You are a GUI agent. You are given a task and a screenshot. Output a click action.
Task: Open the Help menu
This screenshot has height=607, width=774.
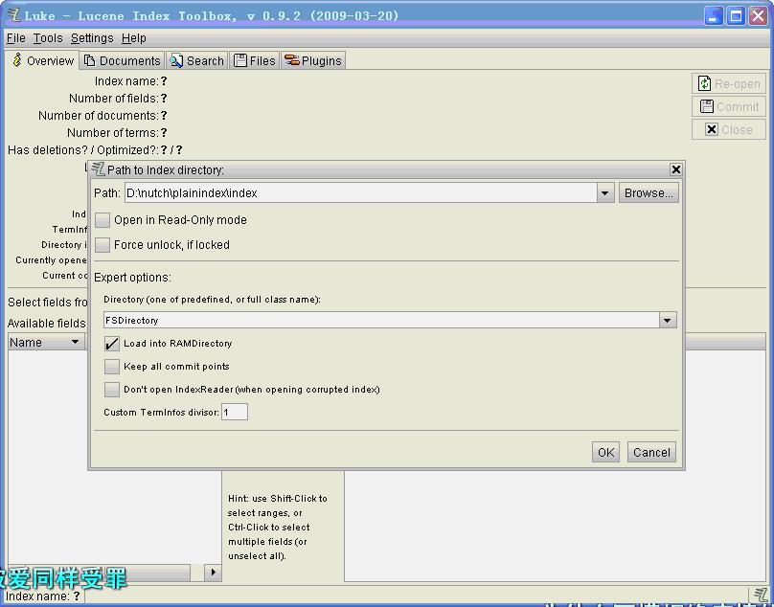(x=134, y=38)
